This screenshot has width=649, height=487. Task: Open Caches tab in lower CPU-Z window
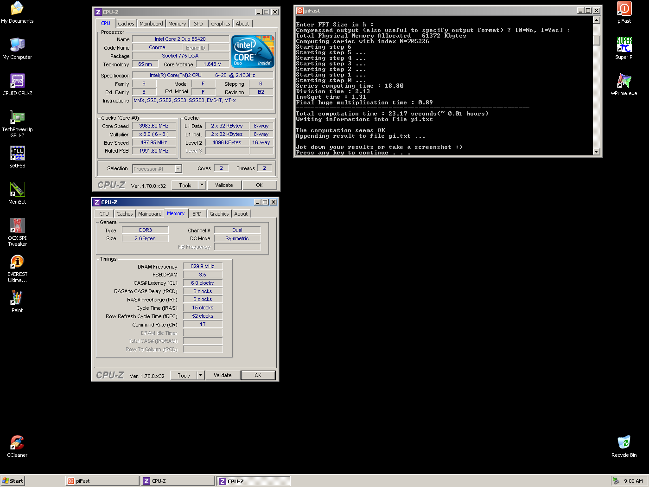pyautogui.click(x=124, y=214)
